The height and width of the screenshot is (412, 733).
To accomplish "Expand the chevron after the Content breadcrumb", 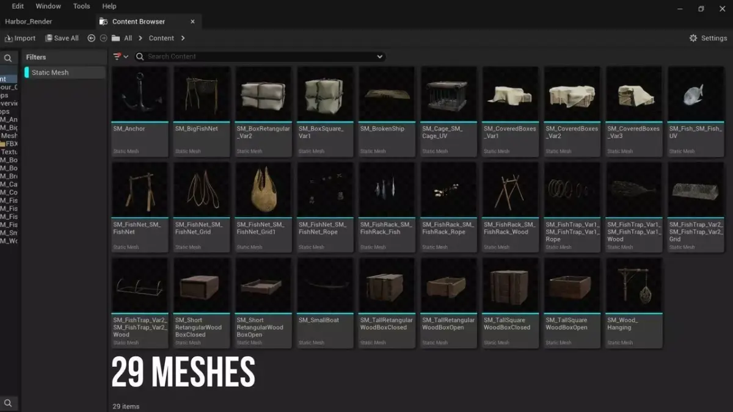I will [x=183, y=38].
